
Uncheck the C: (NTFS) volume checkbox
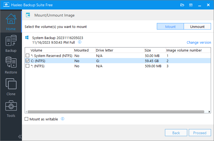pyautogui.click(x=28, y=60)
